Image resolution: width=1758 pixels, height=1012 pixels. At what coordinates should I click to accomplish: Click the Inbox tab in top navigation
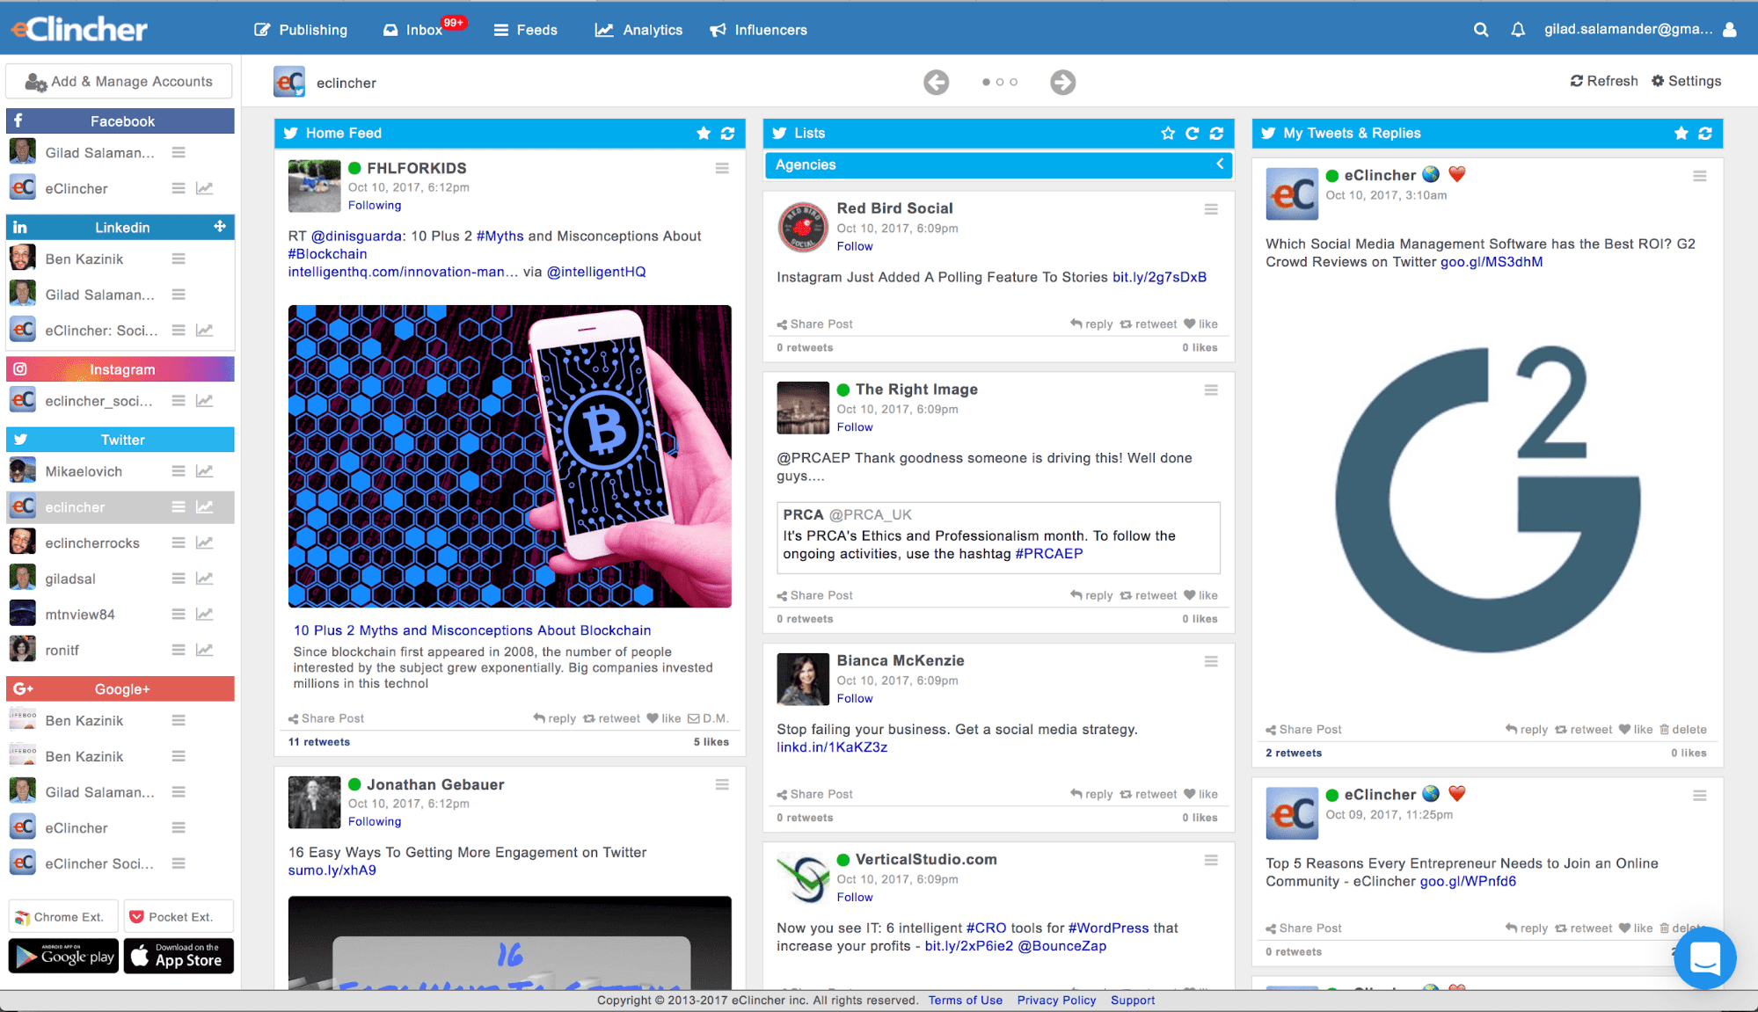point(414,30)
